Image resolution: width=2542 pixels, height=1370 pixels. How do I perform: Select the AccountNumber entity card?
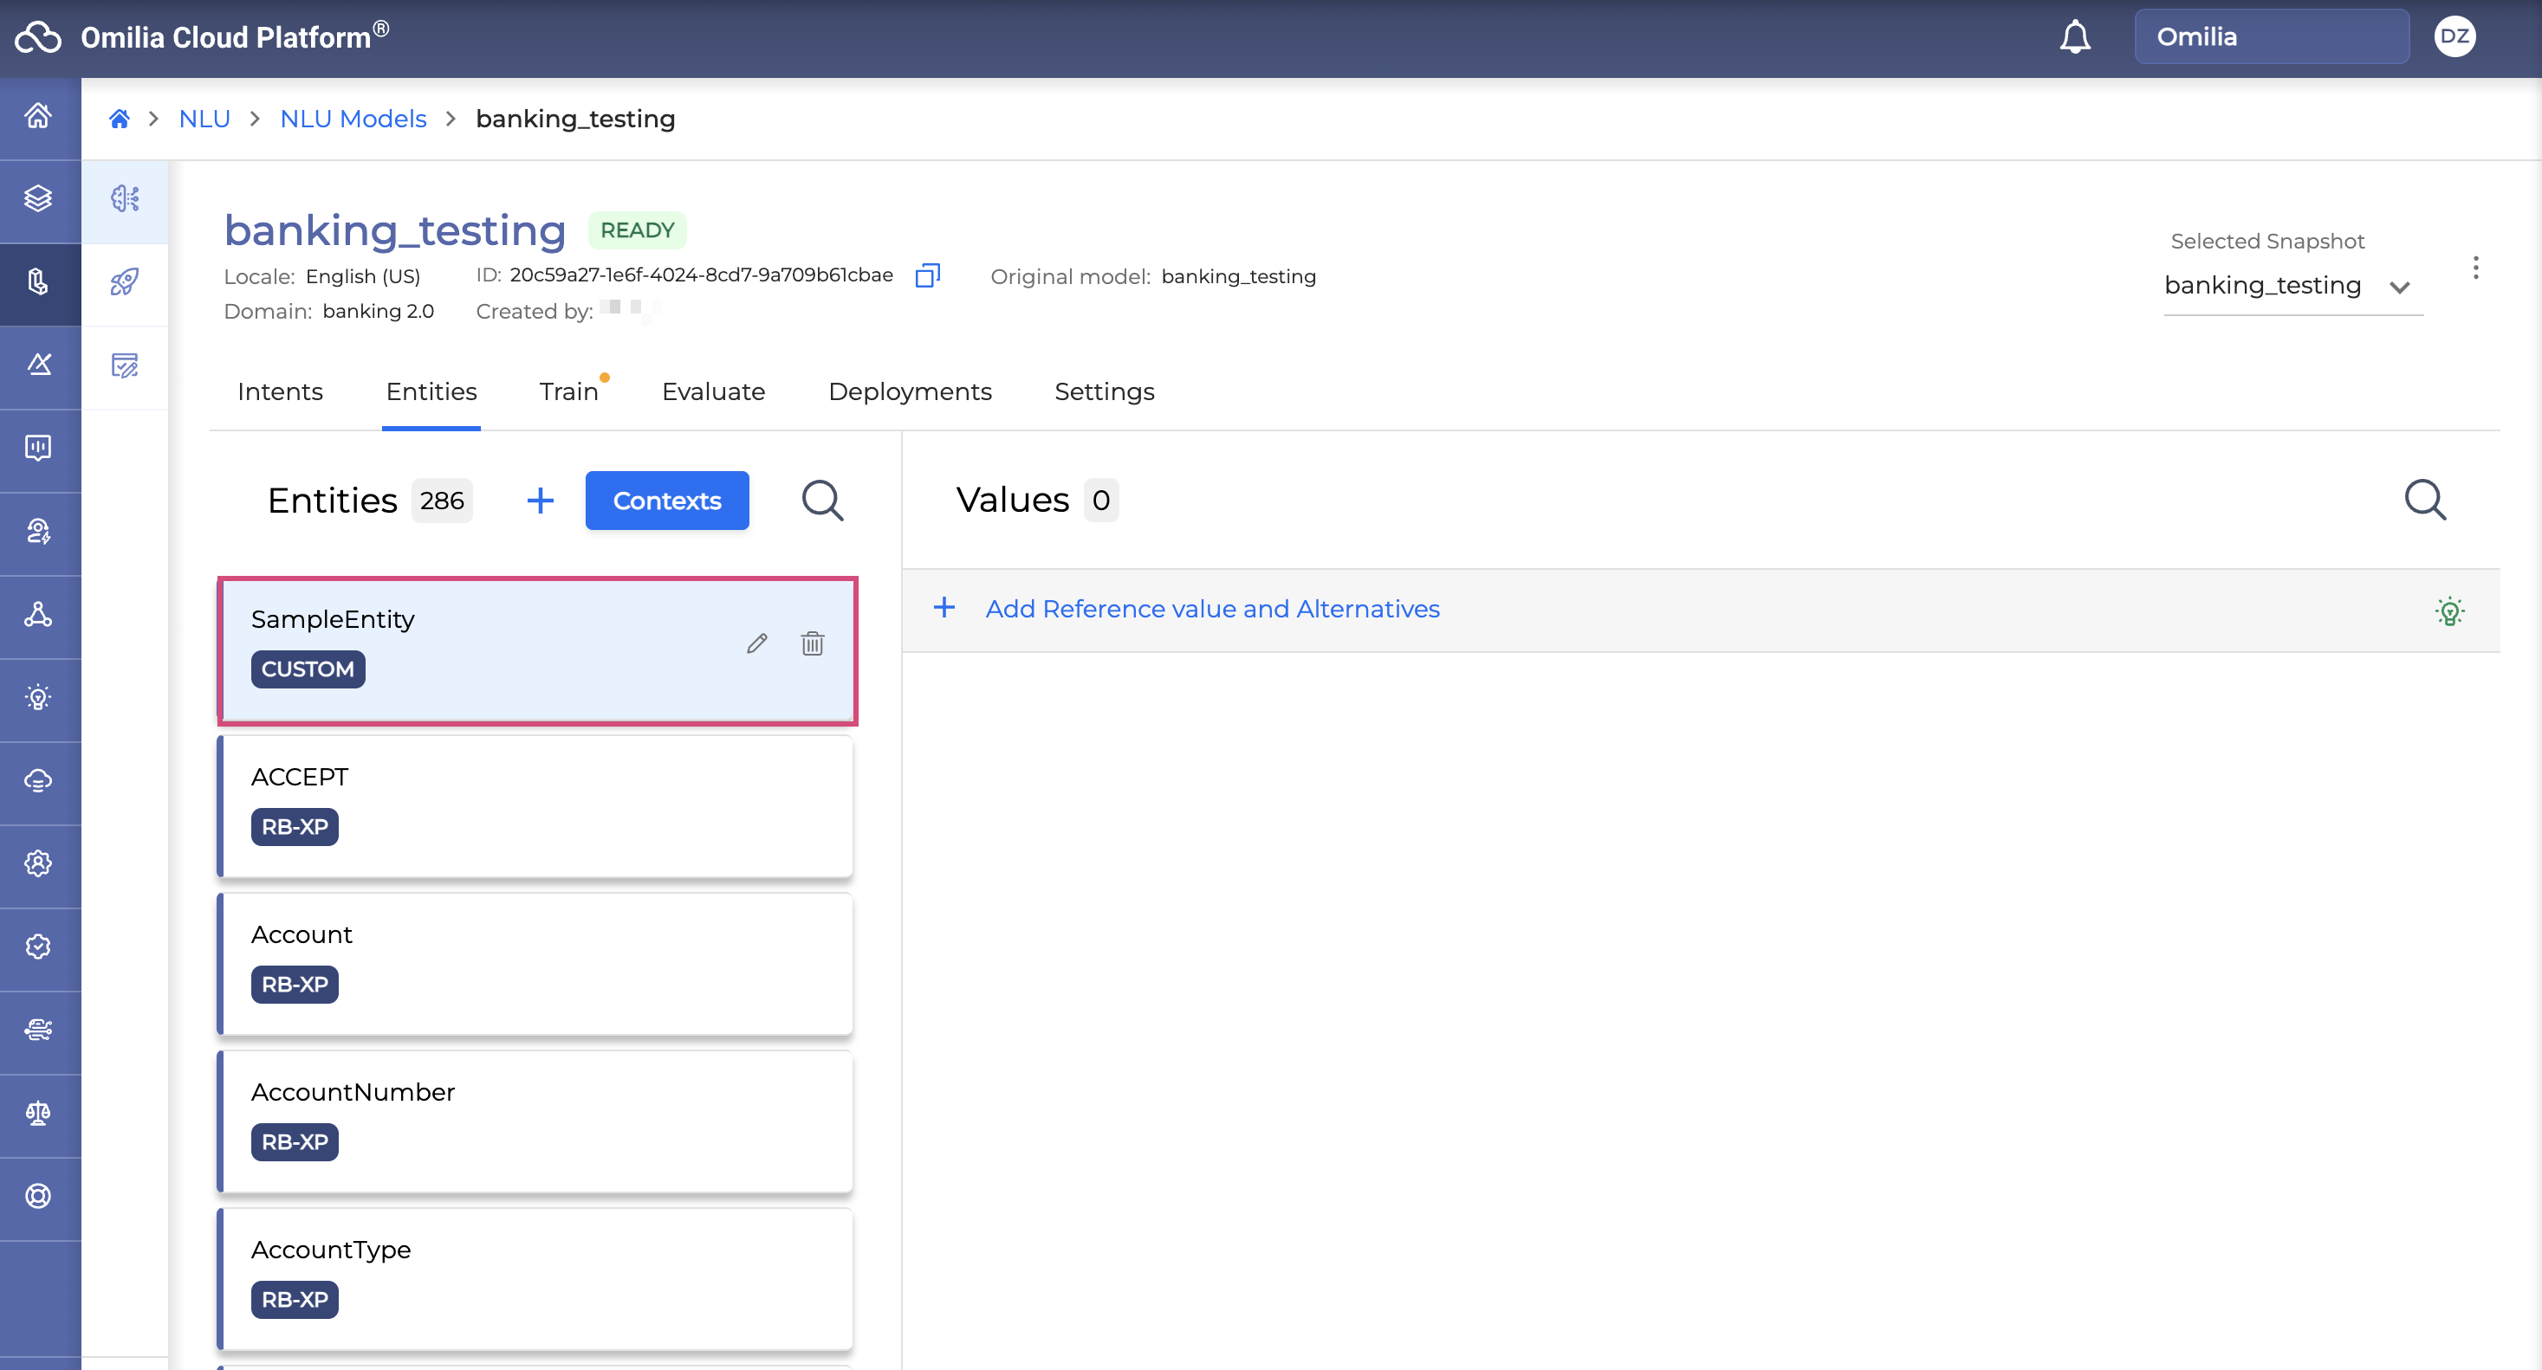(534, 1121)
